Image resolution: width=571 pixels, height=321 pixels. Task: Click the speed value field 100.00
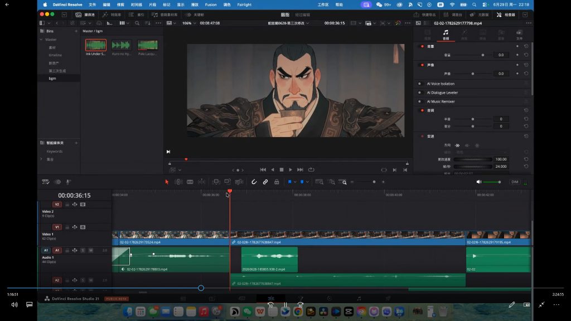[x=501, y=159]
